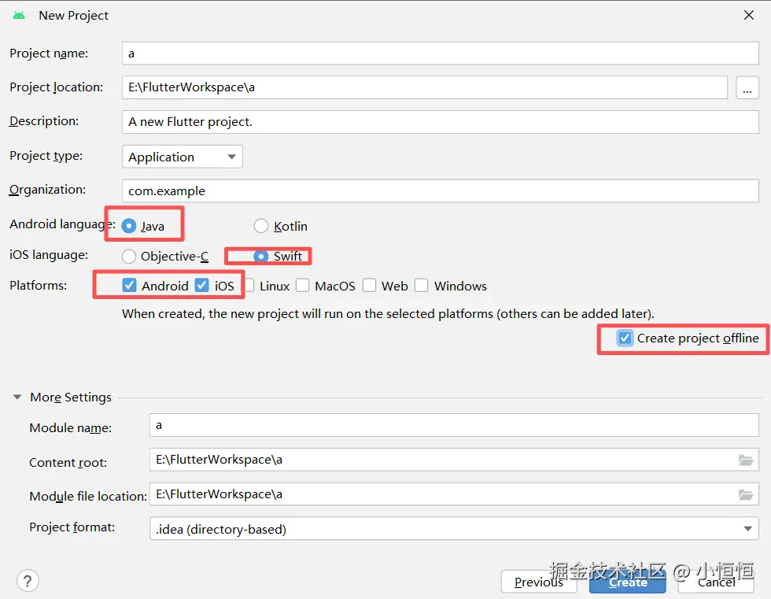Uncheck the Android platform checkbox
The height and width of the screenshot is (599, 771).
(129, 285)
